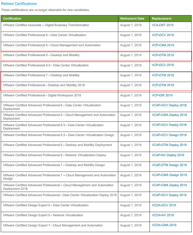Select 'Design Expert 7 - Cloud Management and Automation' cell

59,227
